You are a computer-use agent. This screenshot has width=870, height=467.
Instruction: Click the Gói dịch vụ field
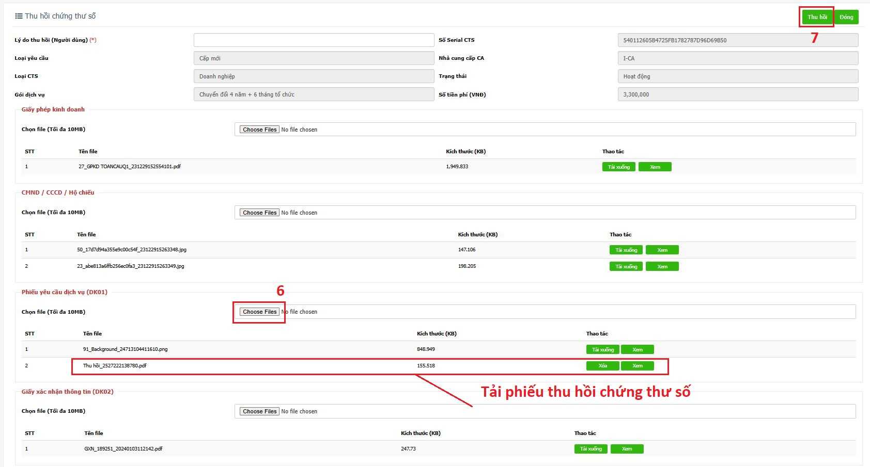(314, 94)
